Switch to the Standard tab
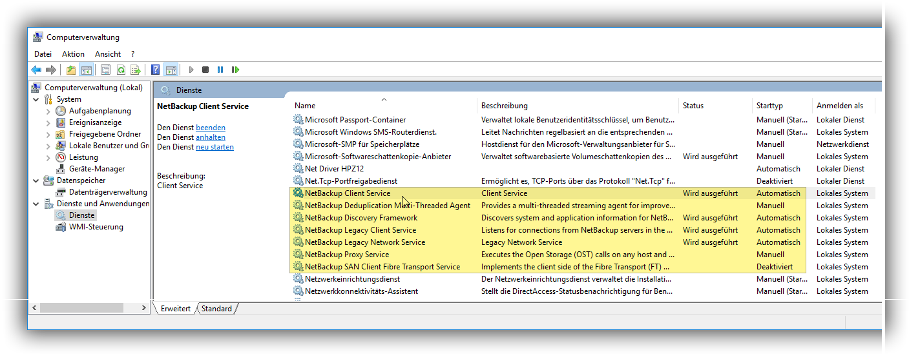The height and width of the screenshot is (359, 909). [x=216, y=309]
